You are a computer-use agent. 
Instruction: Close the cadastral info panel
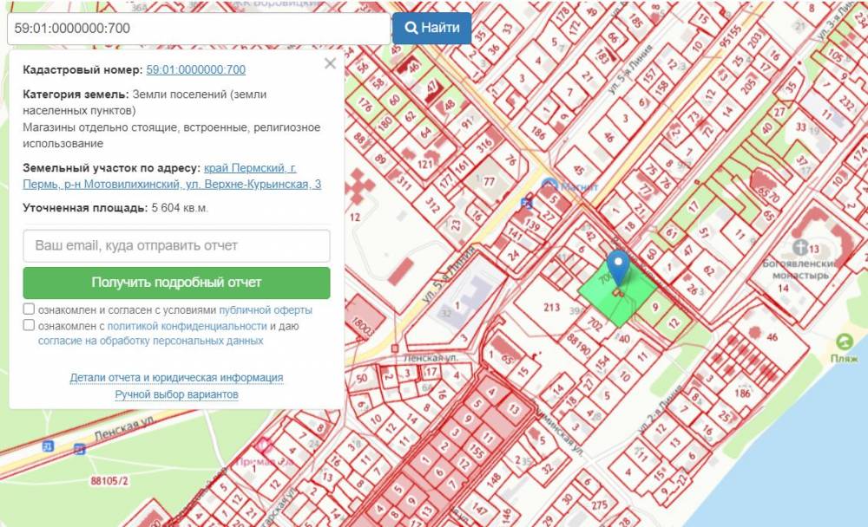pos(330,63)
